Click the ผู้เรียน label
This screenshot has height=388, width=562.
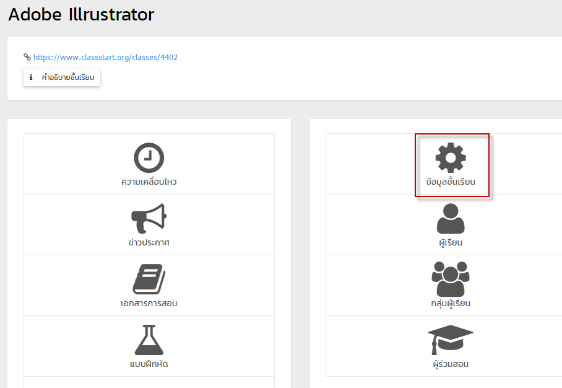click(451, 242)
